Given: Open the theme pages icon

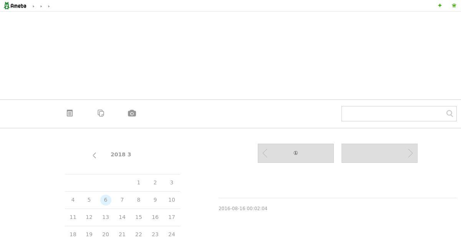Looking at the screenshot, I should [x=101, y=113].
